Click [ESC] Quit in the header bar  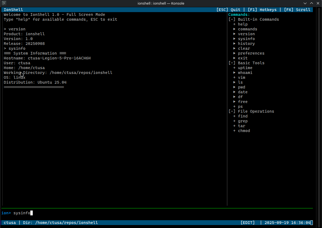point(229,9)
